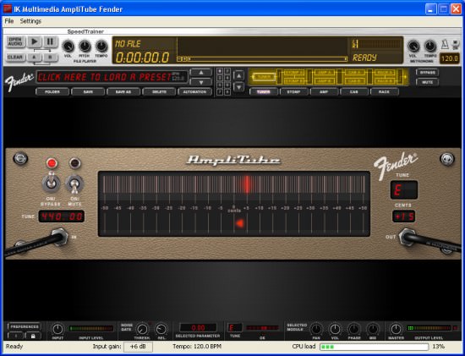Adjust the MASTER output knob
Screen dimensions: 465x356
pos(396,329)
